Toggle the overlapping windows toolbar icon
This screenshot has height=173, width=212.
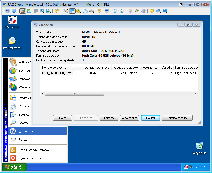click(72, 11)
